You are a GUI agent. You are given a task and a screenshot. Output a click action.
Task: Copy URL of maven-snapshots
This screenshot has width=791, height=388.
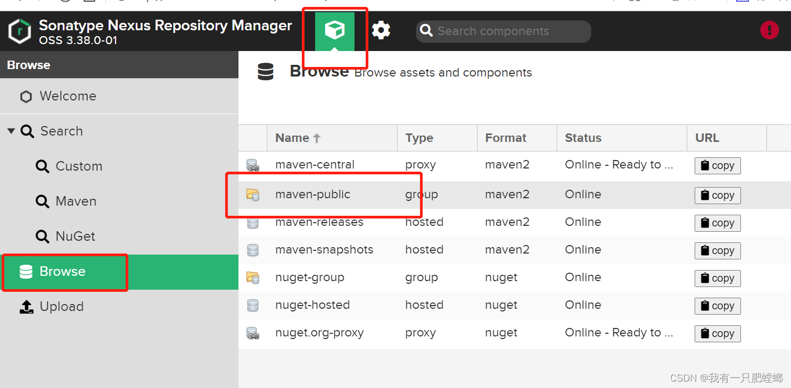[x=718, y=251]
